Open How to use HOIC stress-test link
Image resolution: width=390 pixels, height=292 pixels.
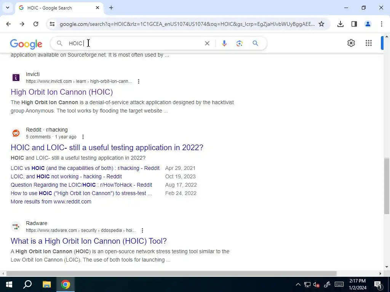pyautogui.click(x=81, y=193)
